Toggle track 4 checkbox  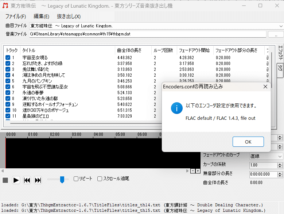point(8,75)
